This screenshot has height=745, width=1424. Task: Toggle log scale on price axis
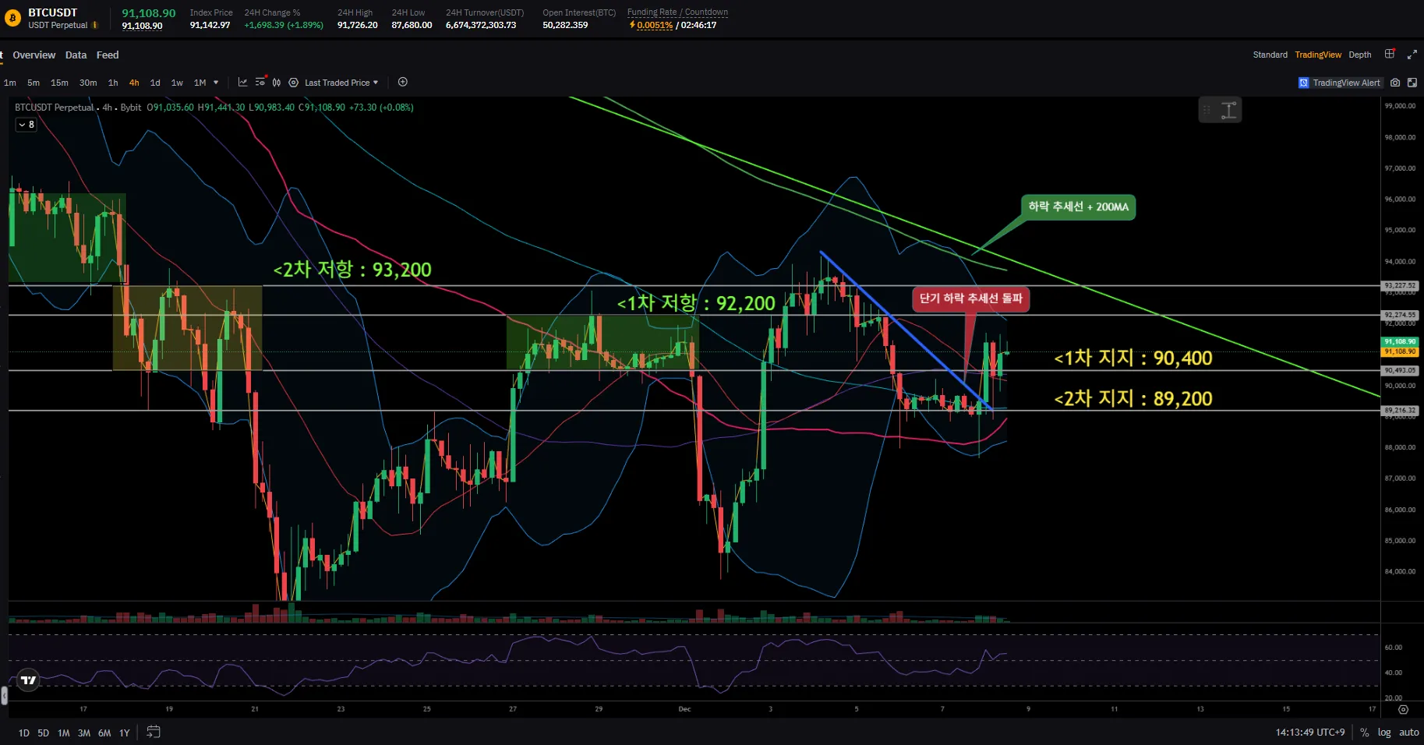(x=1384, y=733)
